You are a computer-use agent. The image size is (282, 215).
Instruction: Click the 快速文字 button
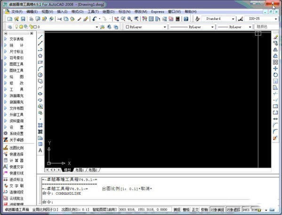(14, 167)
